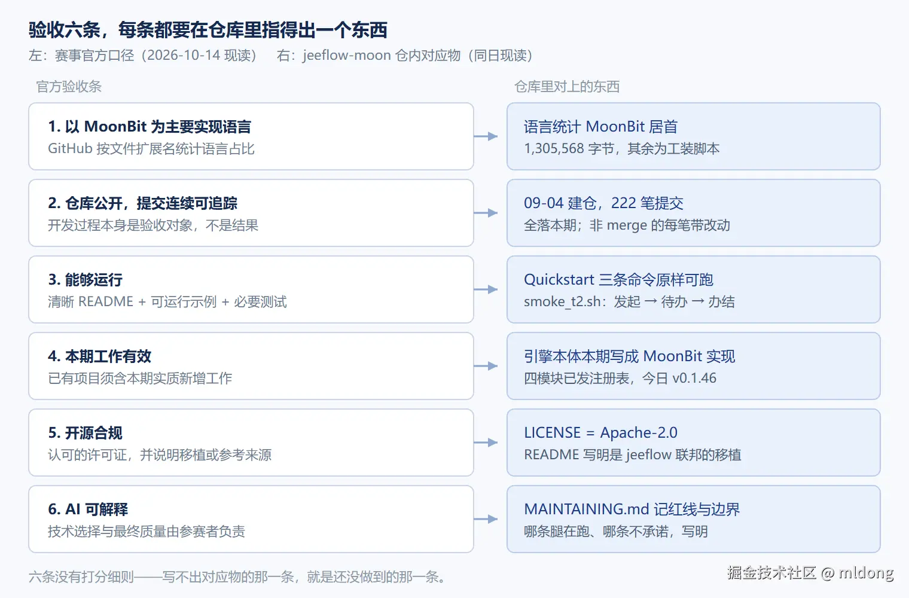Select the line "1,305,568 字节，其余为工装脚本"

coord(622,149)
